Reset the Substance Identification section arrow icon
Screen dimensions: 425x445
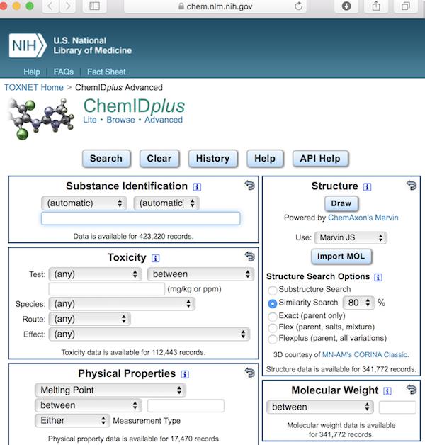pos(249,186)
